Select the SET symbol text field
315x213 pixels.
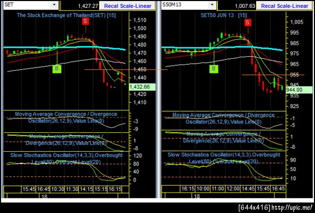pyautogui.click(x=27, y=5)
